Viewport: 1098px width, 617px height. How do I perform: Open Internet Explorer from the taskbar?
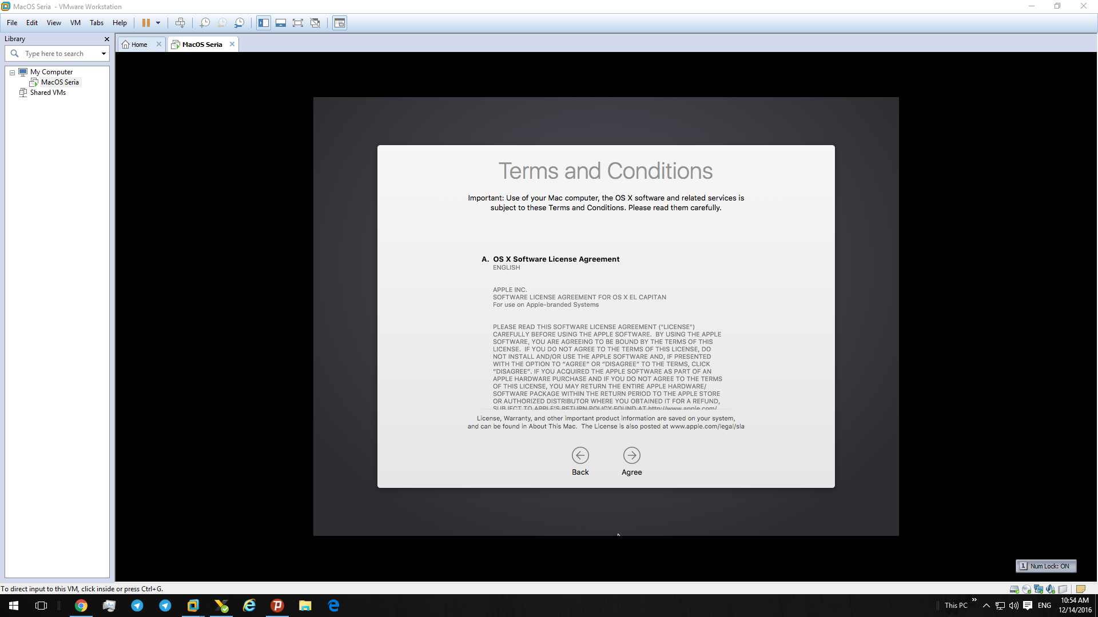pyautogui.click(x=249, y=606)
